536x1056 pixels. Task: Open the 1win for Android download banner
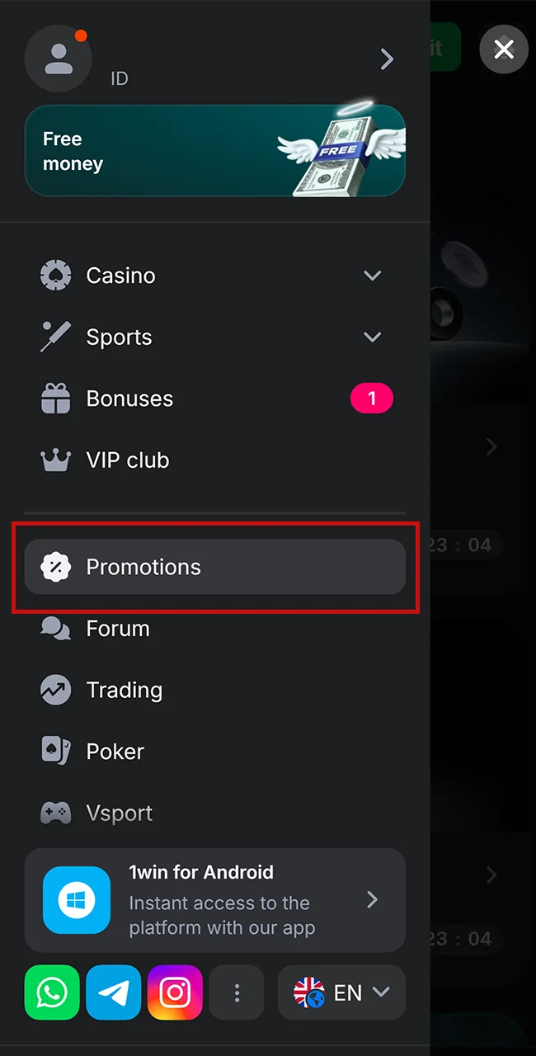point(214,900)
